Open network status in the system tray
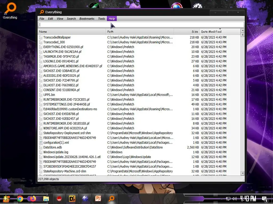This screenshot has width=273, height=204. point(228,199)
